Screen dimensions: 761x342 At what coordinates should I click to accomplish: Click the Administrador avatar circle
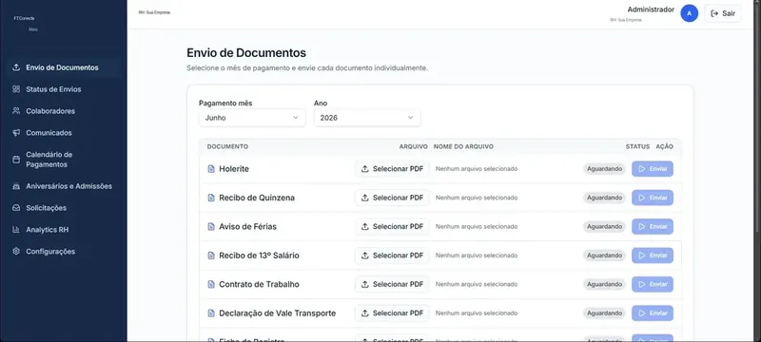689,13
